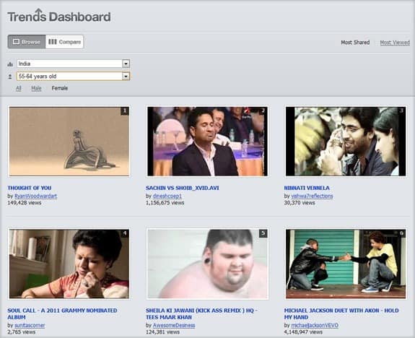Select the Male gender filter
This screenshot has width=415, height=338.
coord(36,88)
